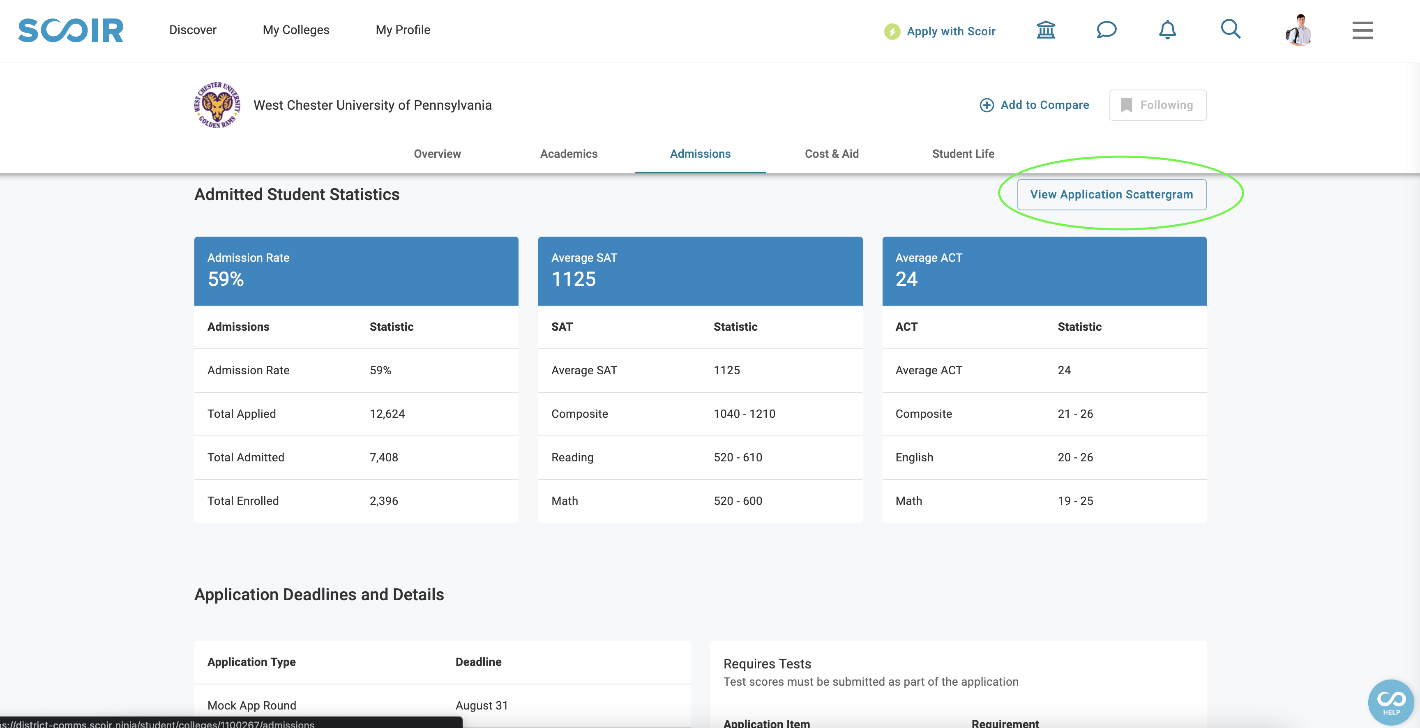The image size is (1420, 728).
Task: Click West Chester University of Pennsylvania title
Action: (372, 105)
